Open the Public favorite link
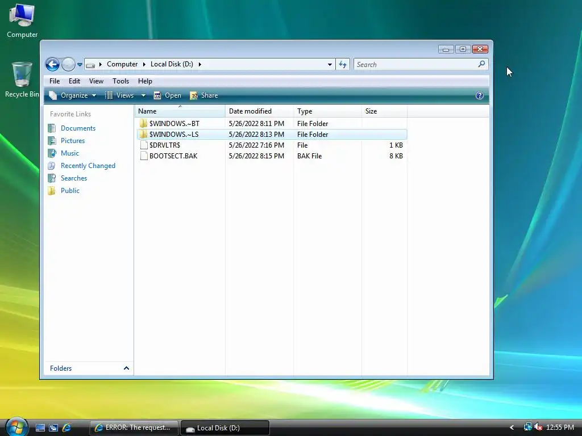Screen dimensions: 582x436 point(70,191)
